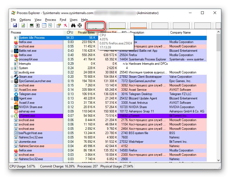Click the red X Kill Process icon

pos(65,26)
